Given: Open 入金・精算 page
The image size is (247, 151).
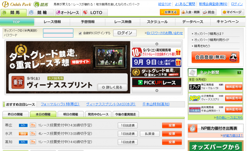Looking at the screenshot, I should (191, 12).
